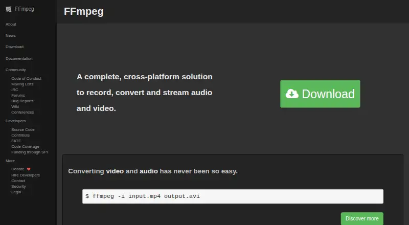The width and height of the screenshot is (409, 225).
Task: Click the Donate link
Action: click(x=18, y=169)
